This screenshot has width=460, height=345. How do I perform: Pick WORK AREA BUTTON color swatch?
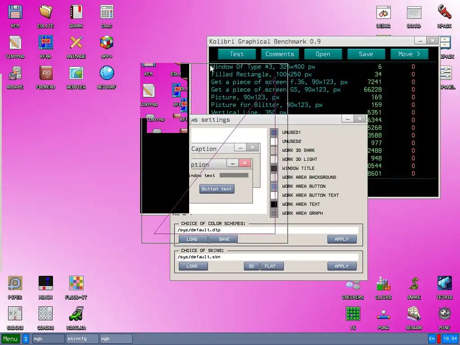coord(274,186)
